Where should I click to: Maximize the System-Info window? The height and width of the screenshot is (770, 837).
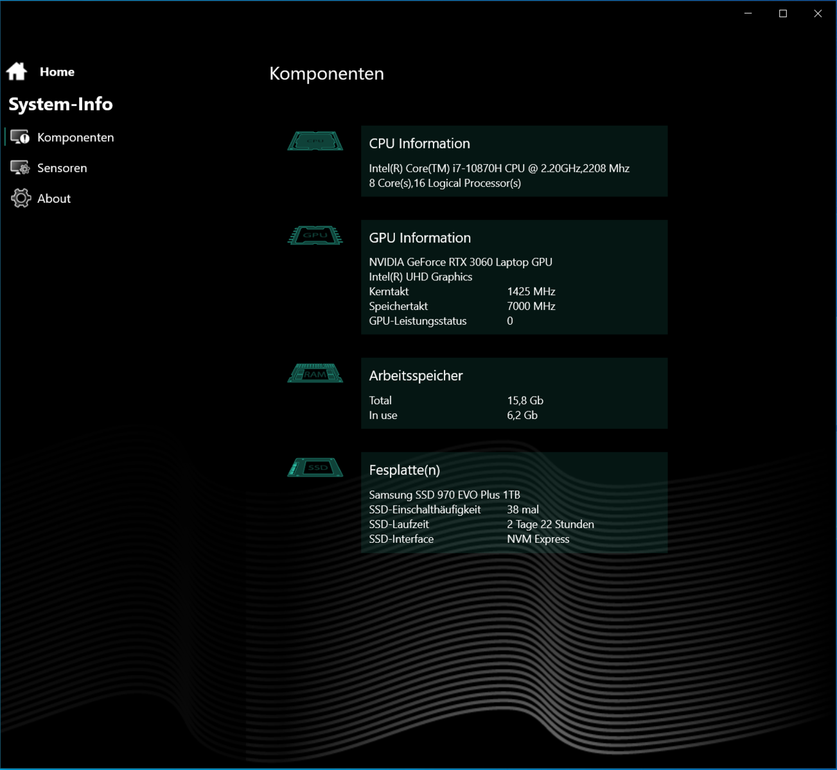[x=783, y=13]
